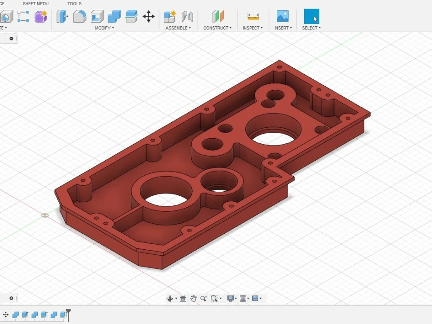Image resolution: width=432 pixels, height=324 pixels.
Task: Activate the Press Pull tool
Action: [x=62, y=16]
